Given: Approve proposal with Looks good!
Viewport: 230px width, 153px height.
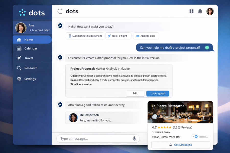Looking at the screenshot, I should click(x=158, y=93).
